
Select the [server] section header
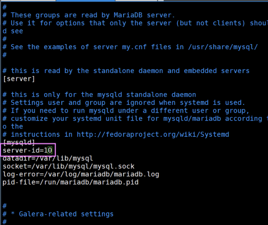click(x=19, y=79)
